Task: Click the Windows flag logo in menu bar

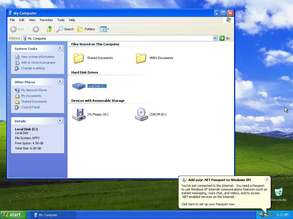Action: point(228,20)
